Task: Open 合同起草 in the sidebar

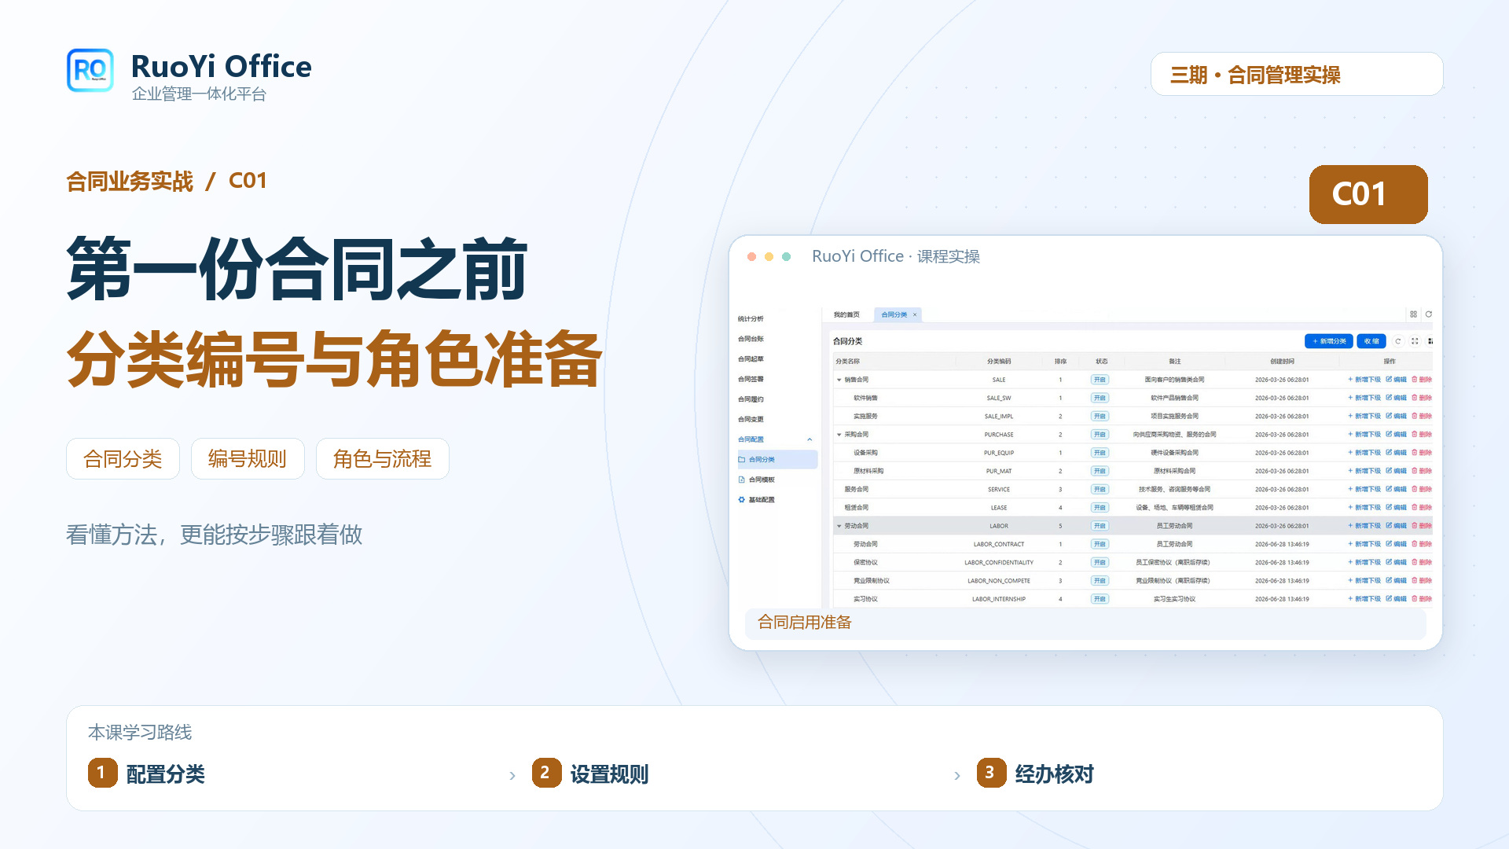Action: (x=751, y=359)
